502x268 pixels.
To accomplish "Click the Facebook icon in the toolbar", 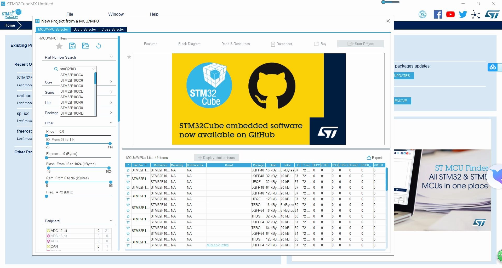I will [x=438, y=14].
